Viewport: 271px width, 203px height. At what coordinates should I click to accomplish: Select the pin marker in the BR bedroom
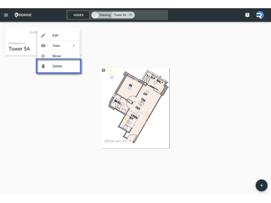click(x=129, y=88)
